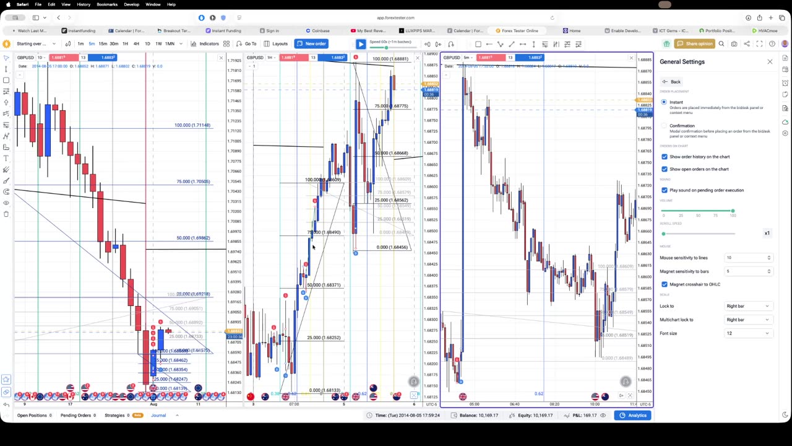
Task: Toggle Play sound on pending order execution
Action: click(665, 190)
